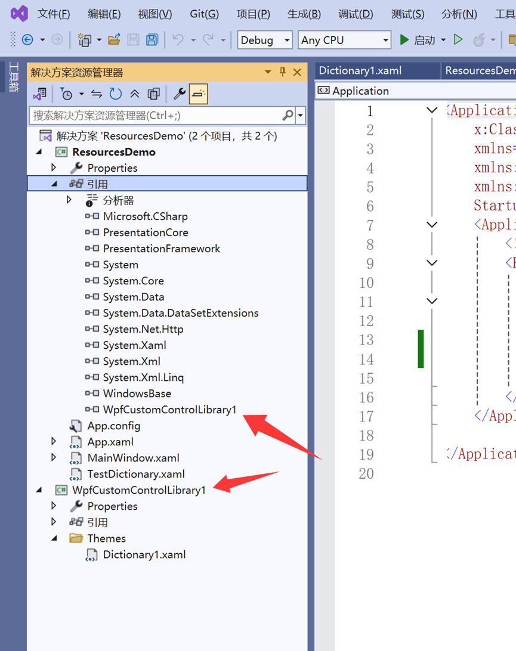
Task: Open the 分析(N) menu
Action: point(459,14)
